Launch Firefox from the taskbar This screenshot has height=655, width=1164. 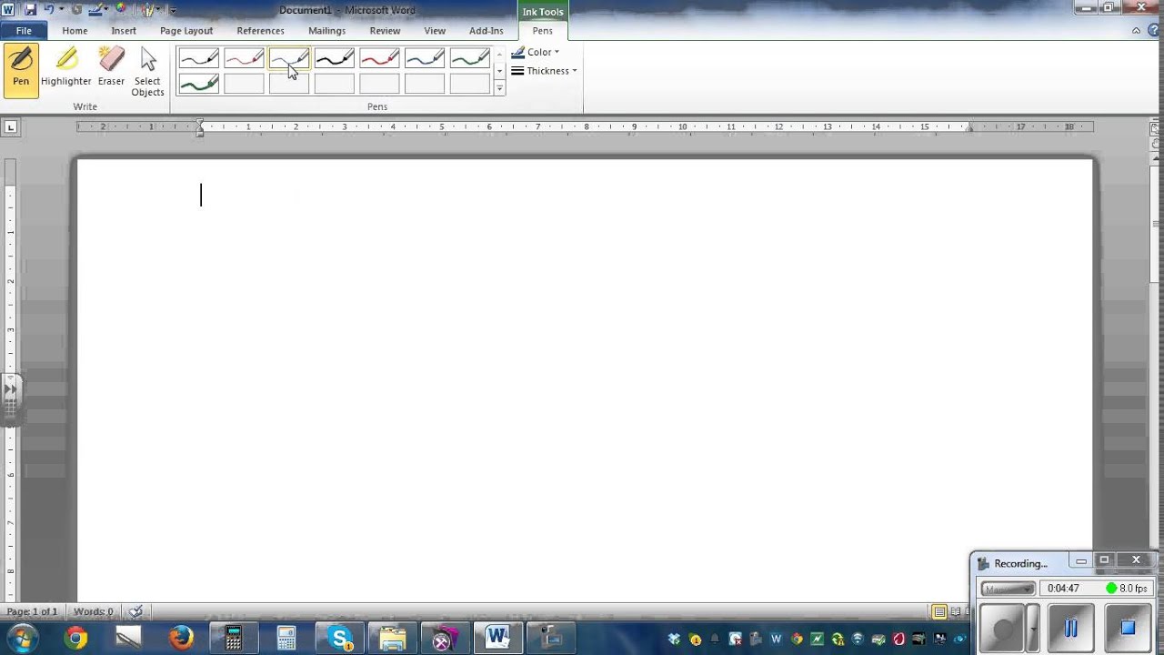tap(181, 639)
